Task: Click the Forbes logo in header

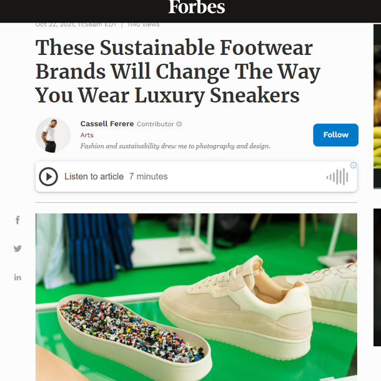Action: [196, 7]
